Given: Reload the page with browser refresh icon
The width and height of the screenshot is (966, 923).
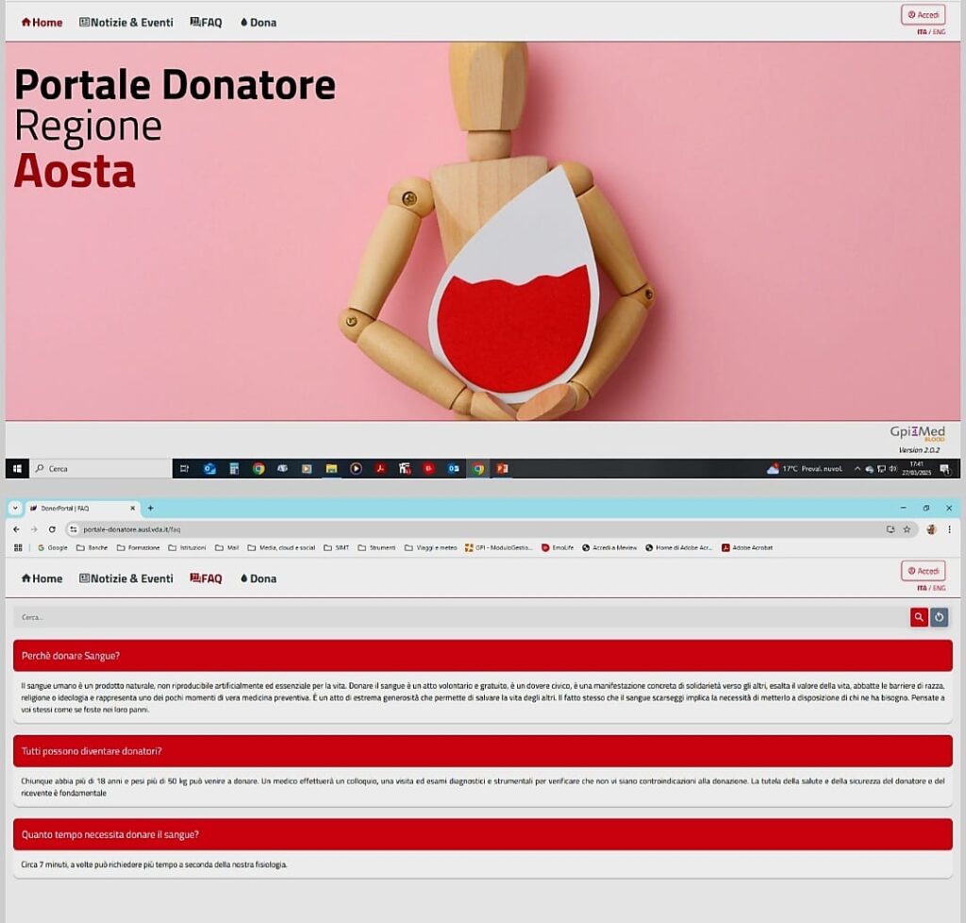Looking at the screenshot, I should click(52, 529).
